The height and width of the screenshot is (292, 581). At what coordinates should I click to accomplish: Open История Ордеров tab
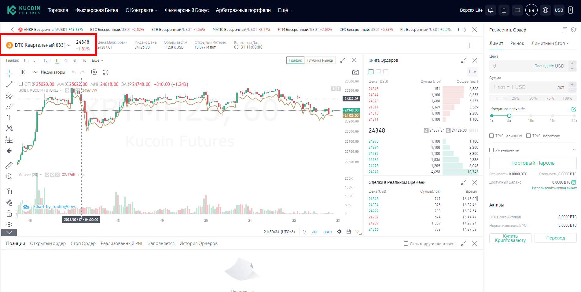coord(198,243)
